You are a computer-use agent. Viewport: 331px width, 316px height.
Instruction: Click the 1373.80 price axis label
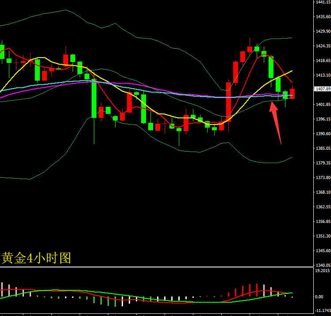323,178
